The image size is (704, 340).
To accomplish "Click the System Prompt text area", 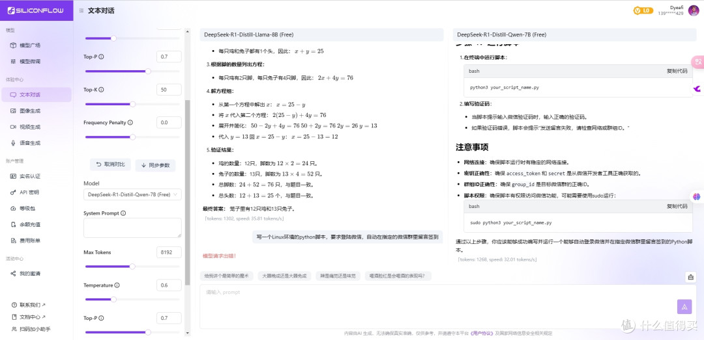I will pos(132,228).
